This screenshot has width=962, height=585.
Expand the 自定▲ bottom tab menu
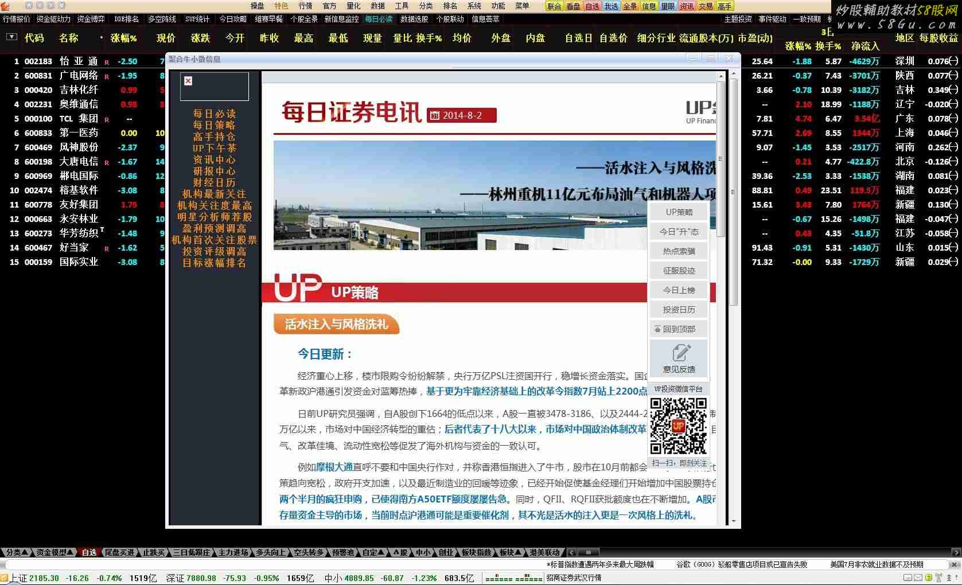point(373,552)
